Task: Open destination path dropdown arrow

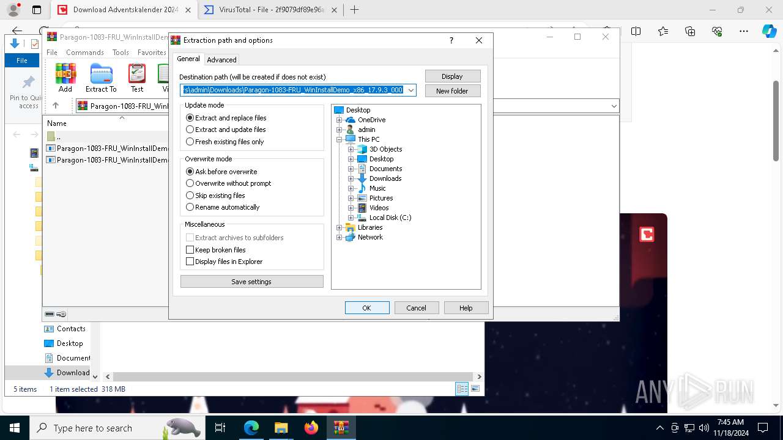Action: (x=411, y=90)
